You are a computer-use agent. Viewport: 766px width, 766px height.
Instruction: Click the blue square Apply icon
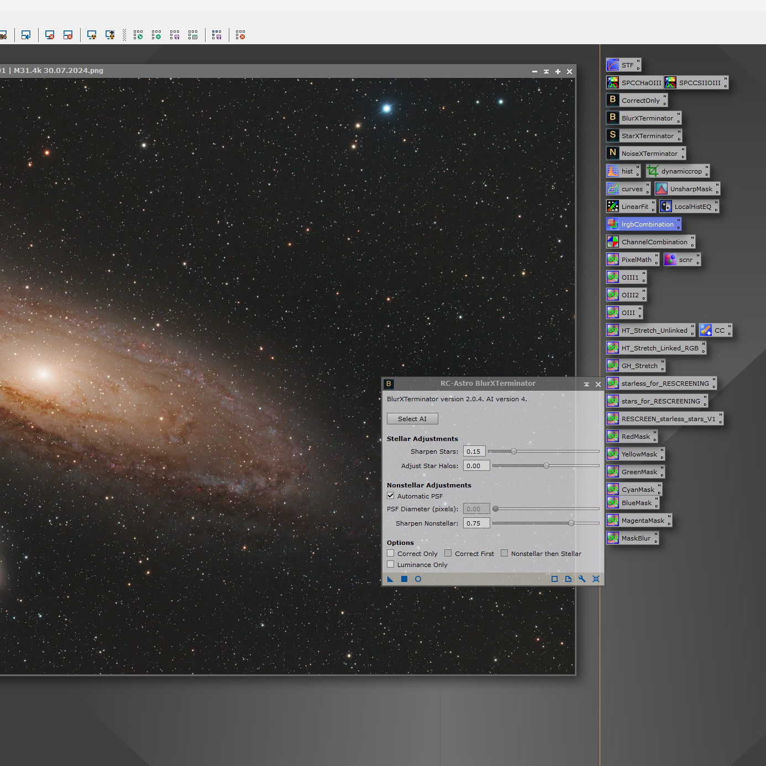click(x=404, y=579)
